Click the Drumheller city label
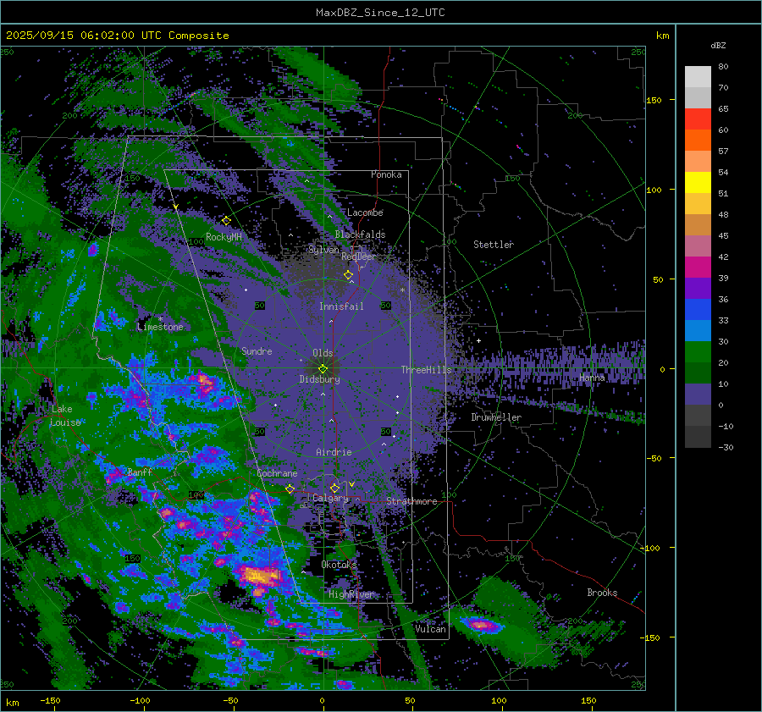Screen dimensions: 762x712 496,417
